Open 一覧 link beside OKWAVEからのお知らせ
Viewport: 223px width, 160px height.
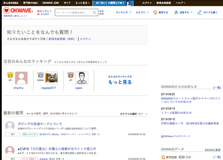(x=217, y=87)
